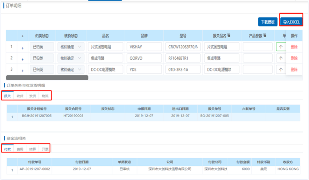Switch to the 收货 tab
The height and width of the screenshot is (180, 309).
20,96
